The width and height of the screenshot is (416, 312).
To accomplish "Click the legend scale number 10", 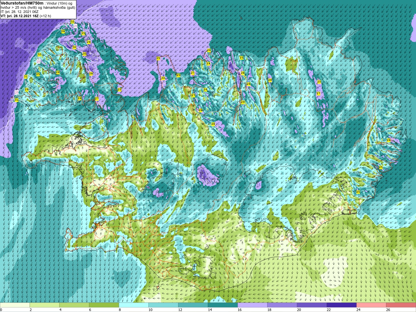I will point(150,310).
